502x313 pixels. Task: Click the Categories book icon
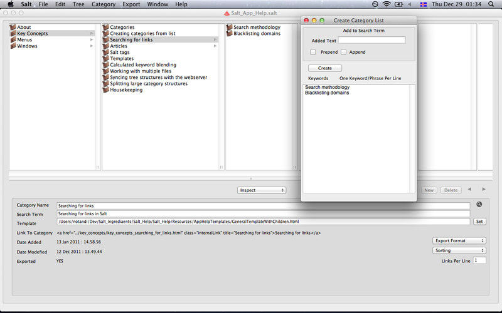(x=105, y=27)
